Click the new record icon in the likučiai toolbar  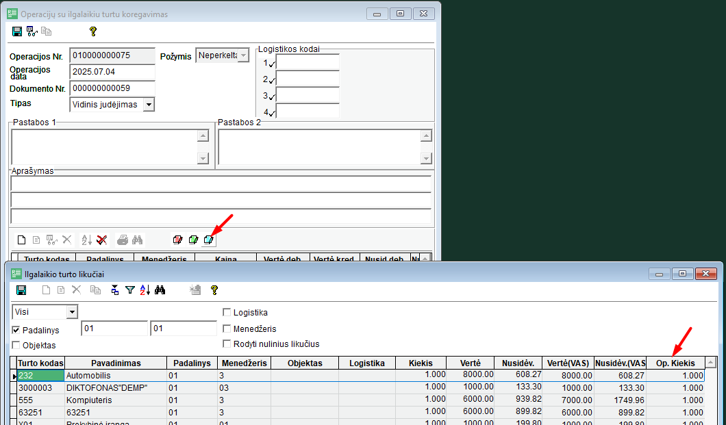pyautogui.click(x=46, y=290)
